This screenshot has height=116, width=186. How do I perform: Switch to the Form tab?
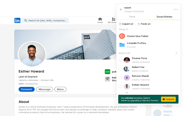tap(132, 17)
